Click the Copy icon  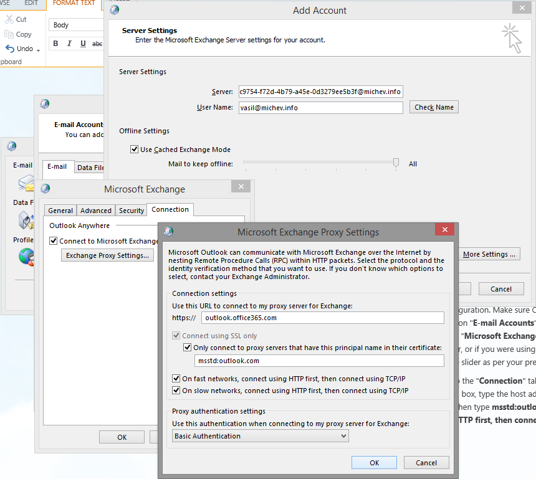(x=8, y=33)
